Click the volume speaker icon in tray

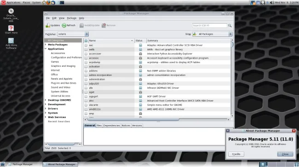coord(272,2)
